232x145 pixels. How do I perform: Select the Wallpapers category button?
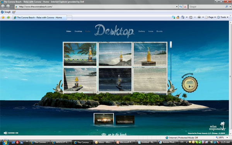[x=104, y=119]
